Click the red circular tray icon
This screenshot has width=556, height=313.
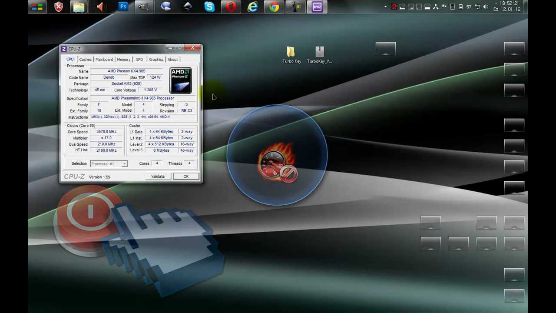(x=394, y=7)
